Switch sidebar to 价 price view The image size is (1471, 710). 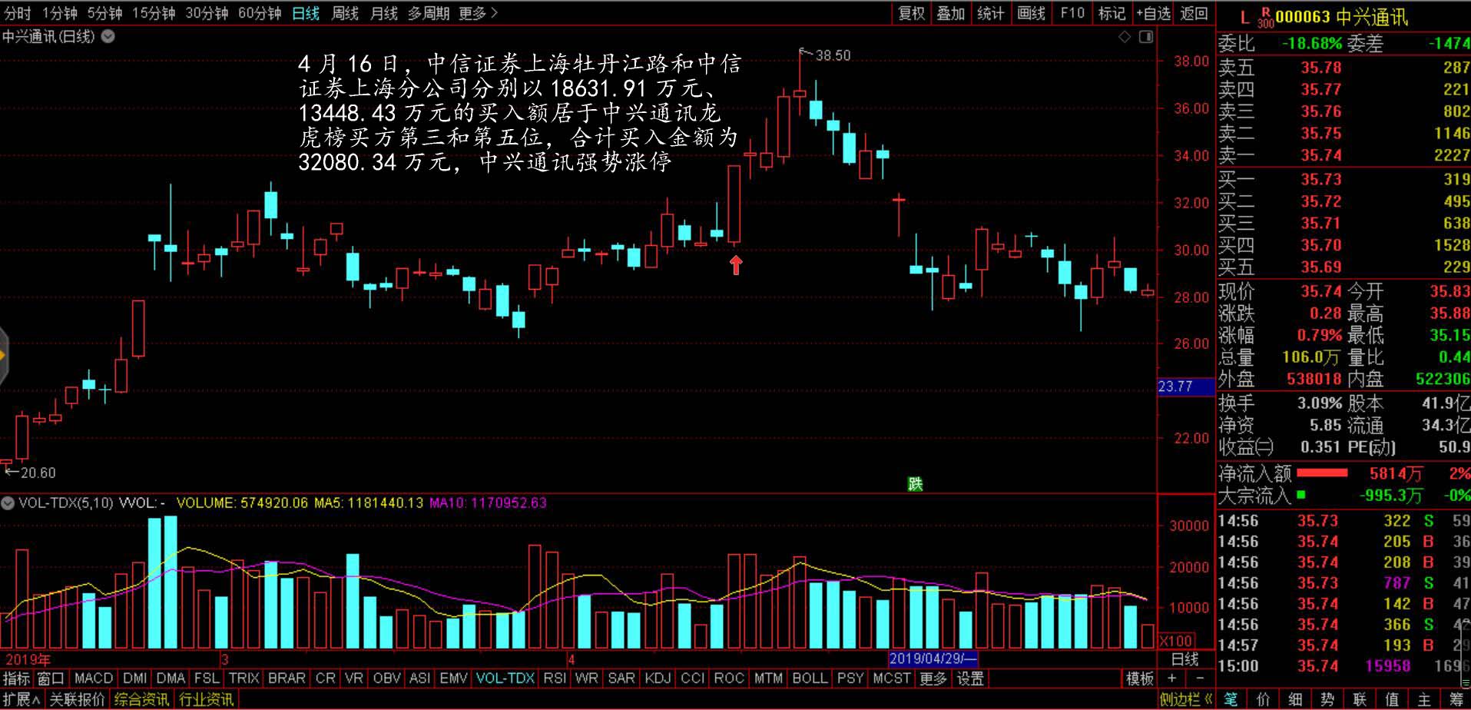click(1263, 699)
